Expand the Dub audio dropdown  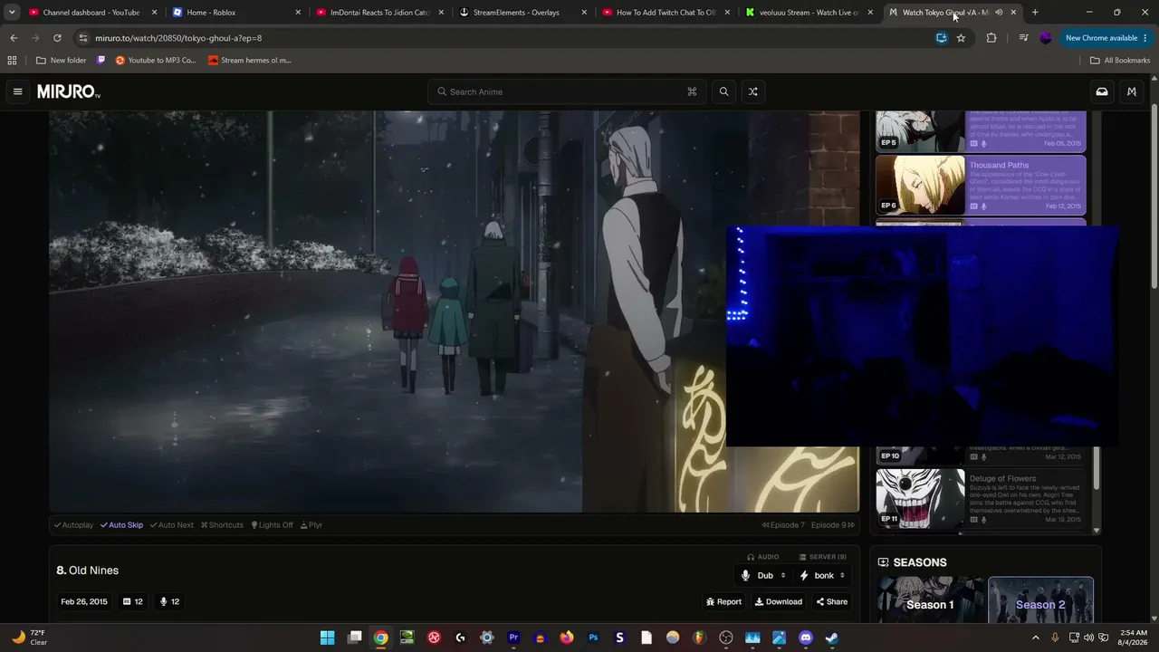point(764,575)
